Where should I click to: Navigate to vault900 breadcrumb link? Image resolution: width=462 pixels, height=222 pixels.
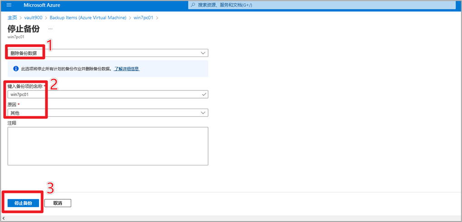[33, 18]
